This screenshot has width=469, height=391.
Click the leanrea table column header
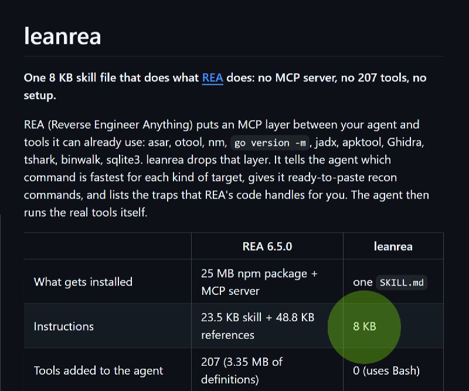click(393, 247)
